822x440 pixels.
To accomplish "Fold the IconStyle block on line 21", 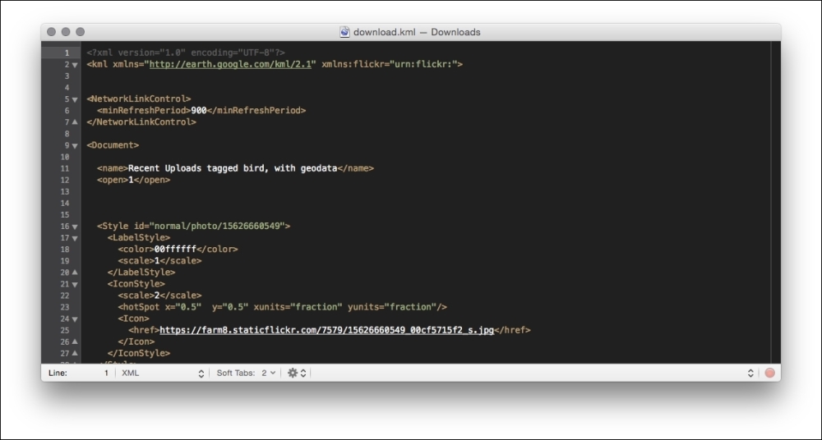I will [75, 284].
